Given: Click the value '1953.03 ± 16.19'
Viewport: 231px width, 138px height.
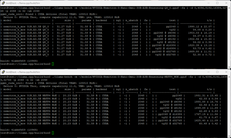Looking at the screenshot, I should pyautogui.click(x=200, y=33).
